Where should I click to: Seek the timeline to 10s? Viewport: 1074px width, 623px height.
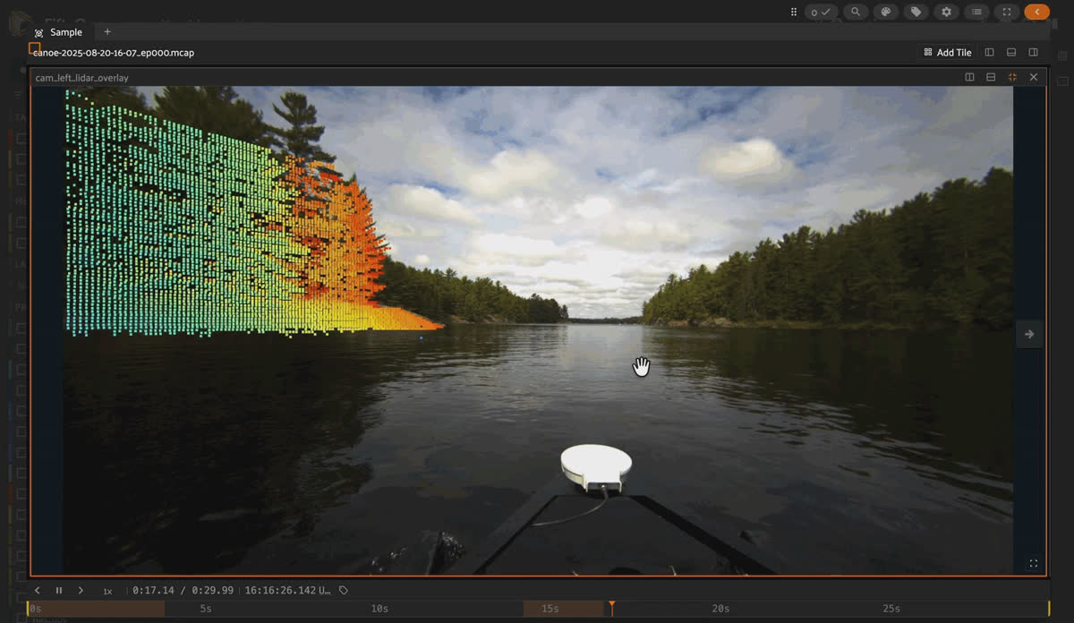coord(379,609)
